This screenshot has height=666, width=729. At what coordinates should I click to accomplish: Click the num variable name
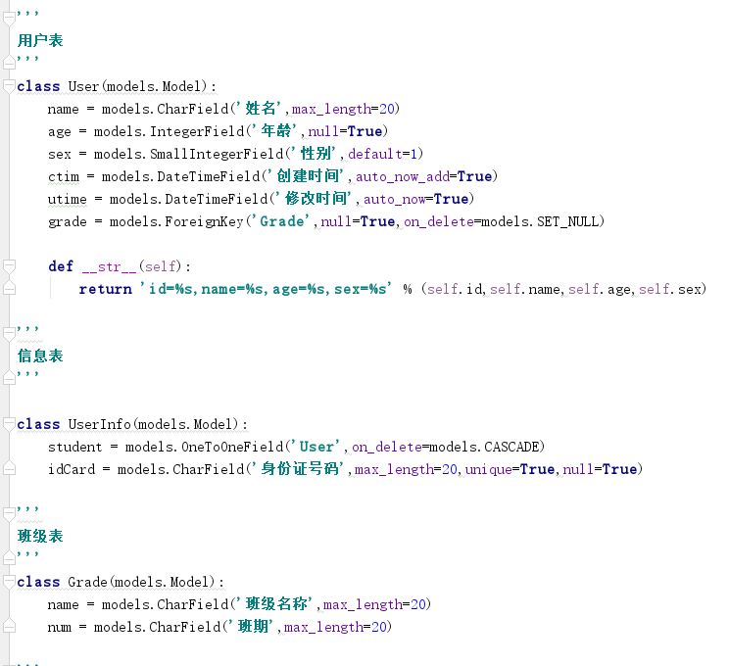pyautogui.click(x=60, y=628)
